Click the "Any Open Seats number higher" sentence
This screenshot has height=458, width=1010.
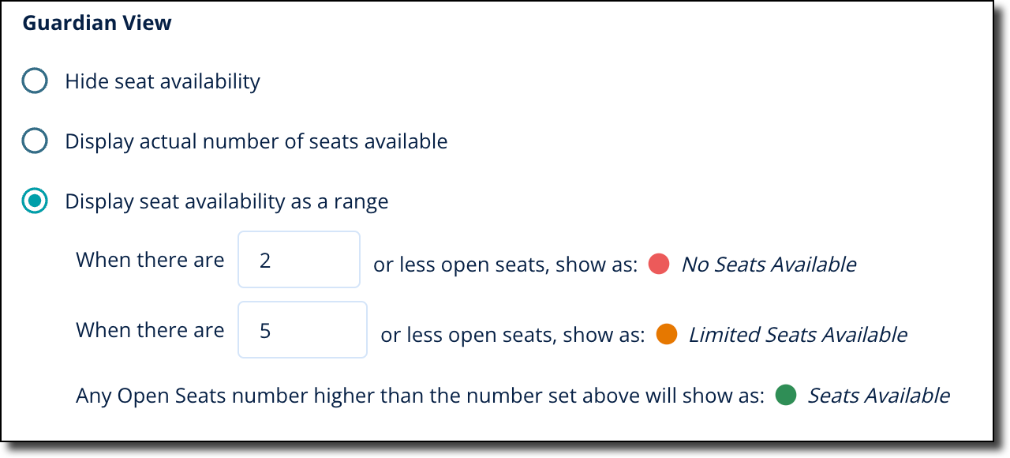[x=420, y=395]
